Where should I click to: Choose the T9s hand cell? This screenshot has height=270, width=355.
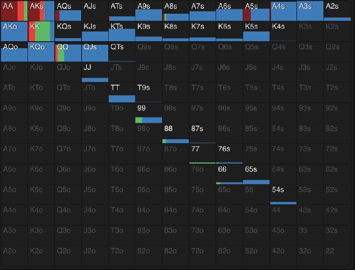coord(149,92)
